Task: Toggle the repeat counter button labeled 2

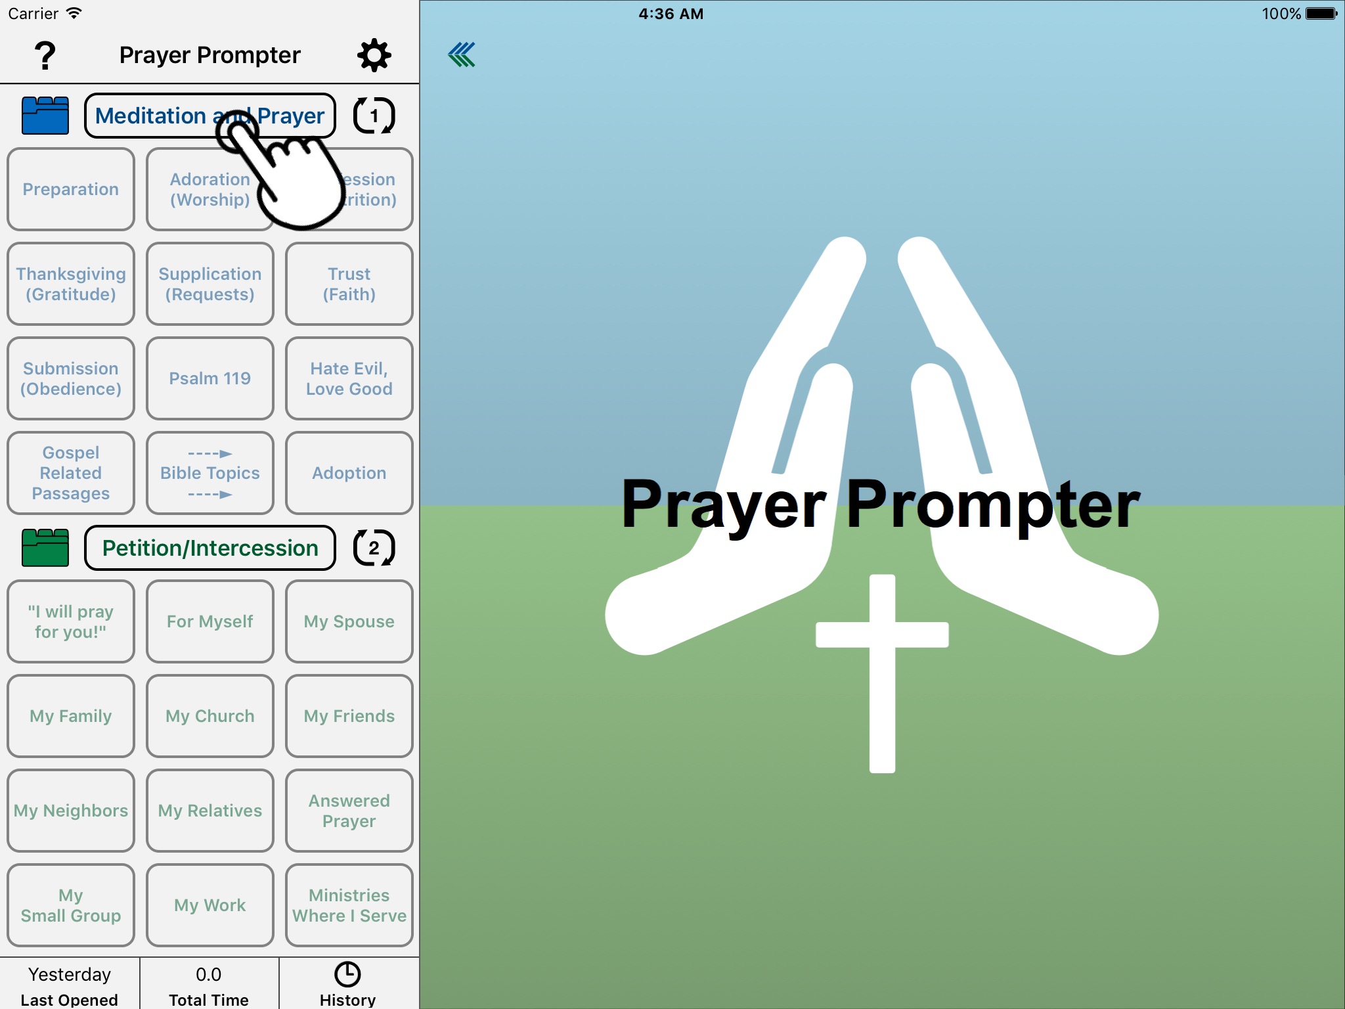Action: coord(372,549)
